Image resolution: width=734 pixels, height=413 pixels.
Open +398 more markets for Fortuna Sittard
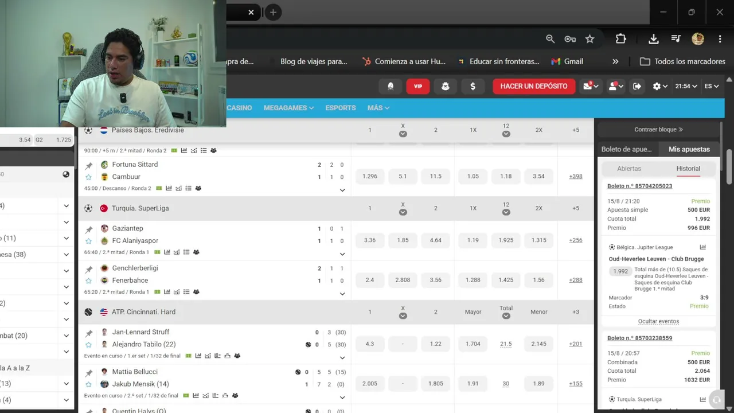576,176
